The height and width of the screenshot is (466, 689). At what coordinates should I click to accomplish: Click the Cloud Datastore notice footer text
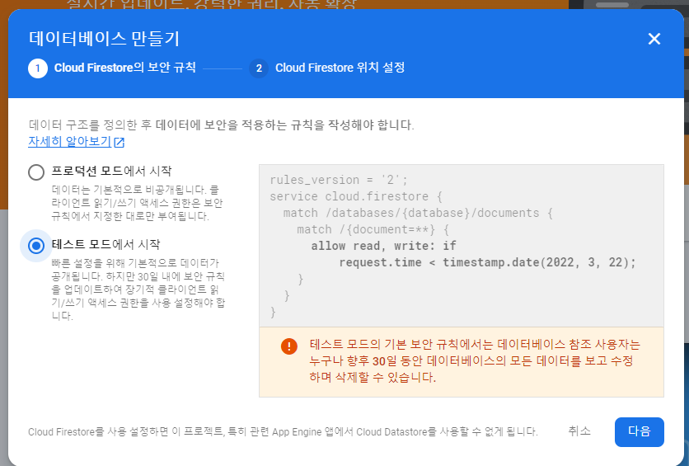283,431
